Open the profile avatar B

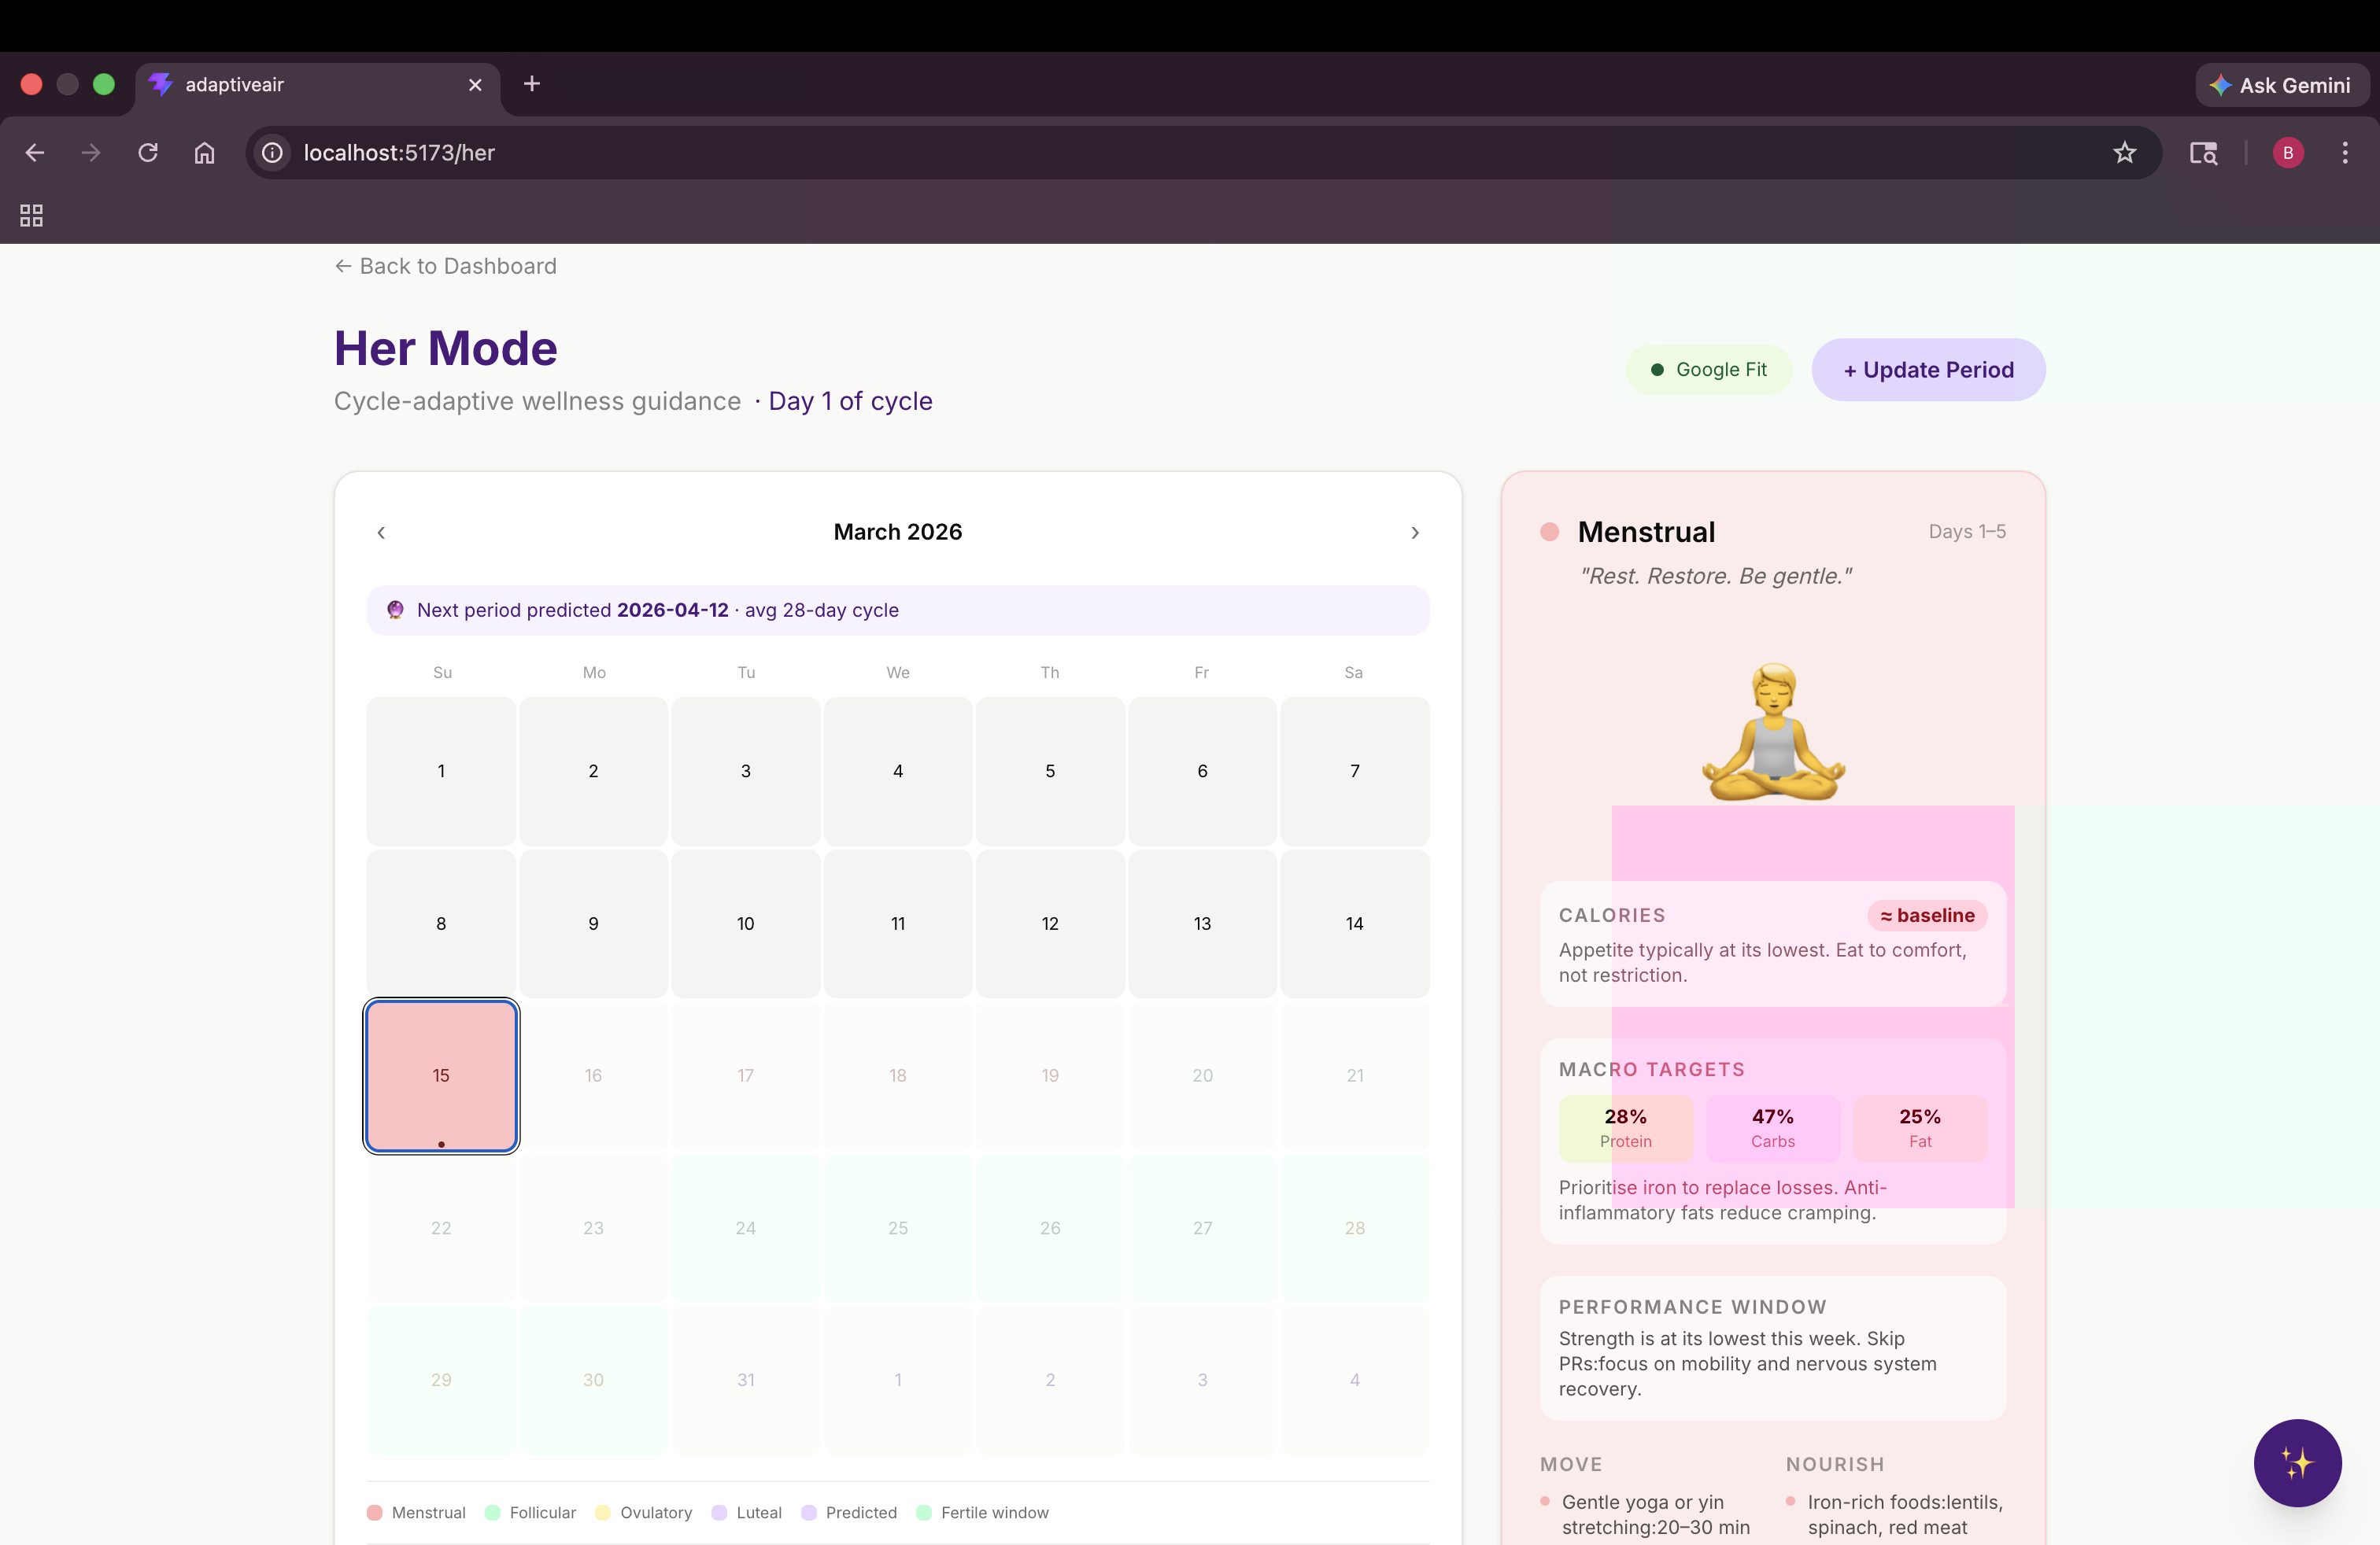point(2287,153)
